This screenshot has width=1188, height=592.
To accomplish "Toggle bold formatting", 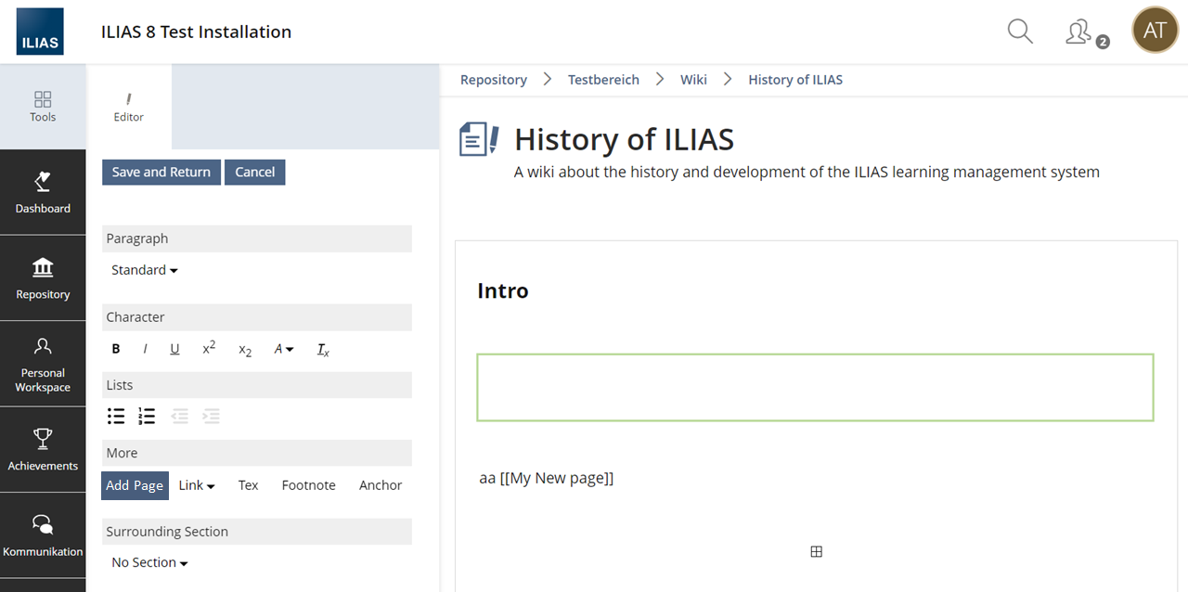I will (x=116, y=350).
